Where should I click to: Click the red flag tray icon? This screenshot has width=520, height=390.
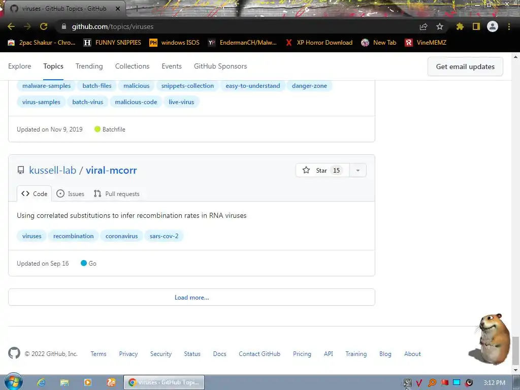coord(444,383)
